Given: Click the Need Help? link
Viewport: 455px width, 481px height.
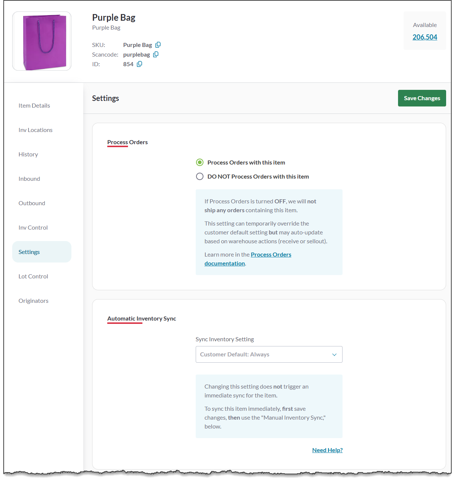Looking at the screenshot, I should 327,450.
